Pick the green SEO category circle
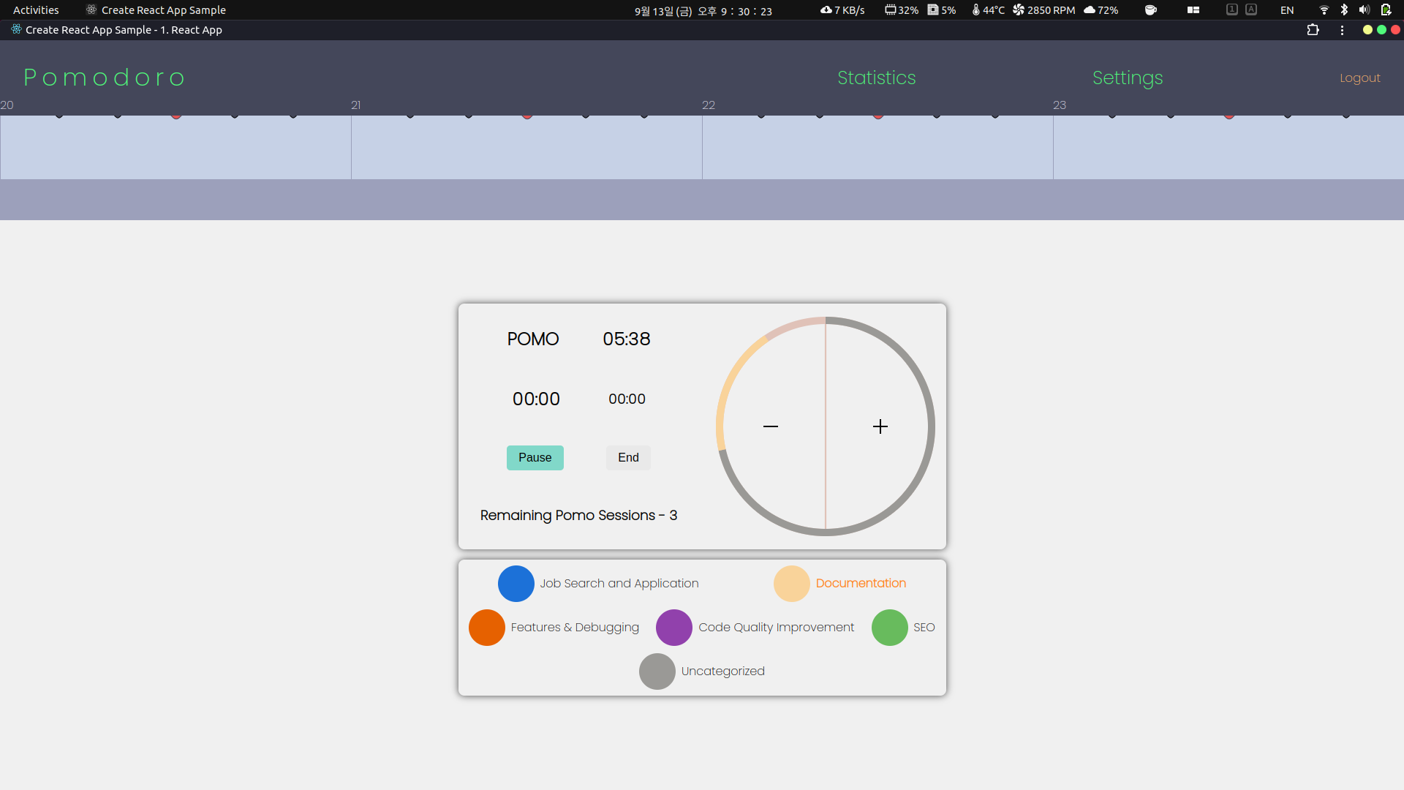This screenshot has width=1404, height=790. click(x=890, y=628)
